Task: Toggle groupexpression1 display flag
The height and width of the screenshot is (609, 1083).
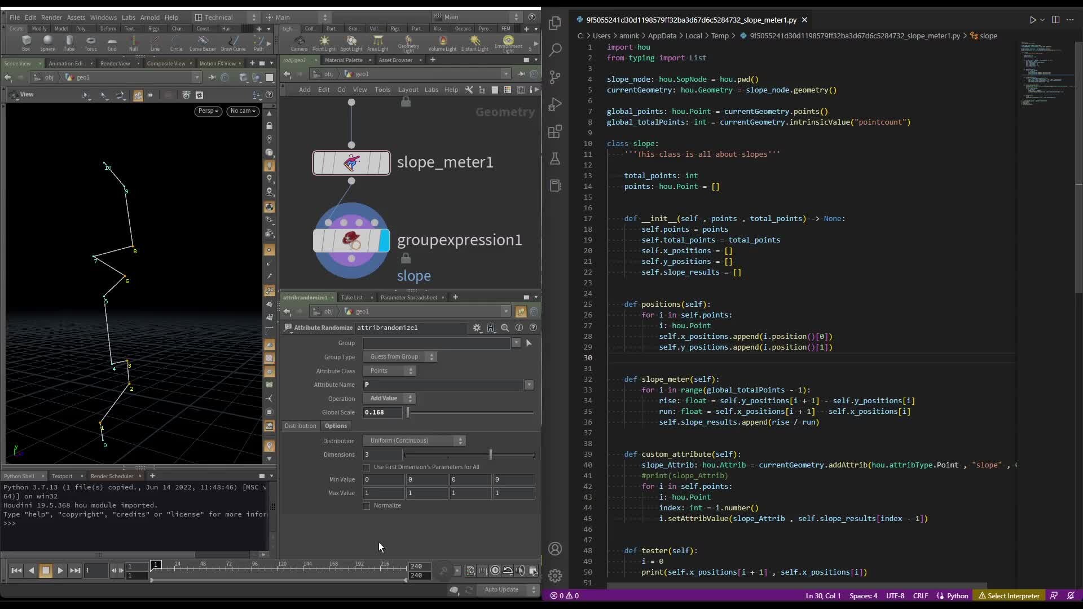Action: click(384, 241)
